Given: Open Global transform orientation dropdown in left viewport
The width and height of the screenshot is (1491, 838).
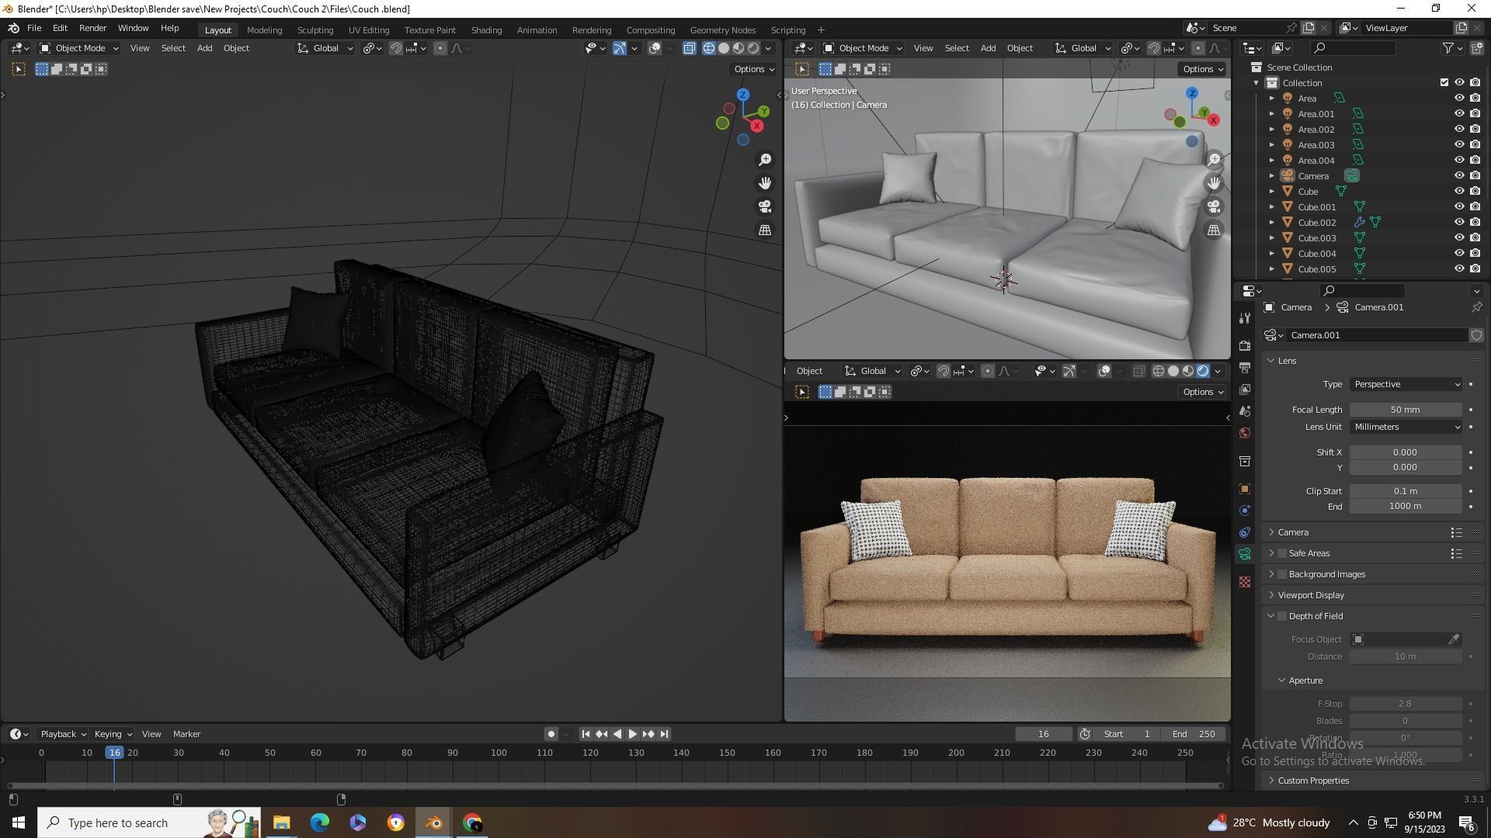Looking at the screenshot, I should (x=325, y=48).
